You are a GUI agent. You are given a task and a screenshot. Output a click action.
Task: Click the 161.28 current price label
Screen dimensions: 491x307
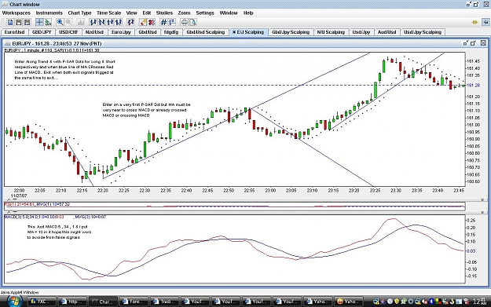pyautogui.click(x=474, y=85)
